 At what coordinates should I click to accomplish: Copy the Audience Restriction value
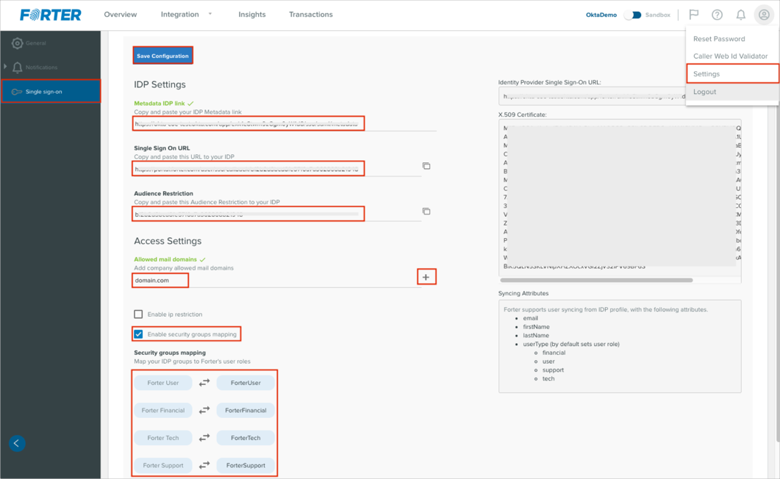pos(426,212)
